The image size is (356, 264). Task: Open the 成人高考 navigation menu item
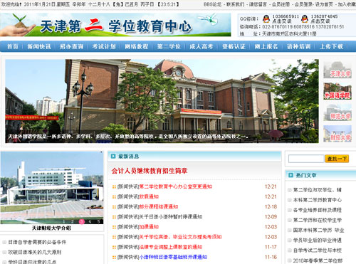click(201, 46)
